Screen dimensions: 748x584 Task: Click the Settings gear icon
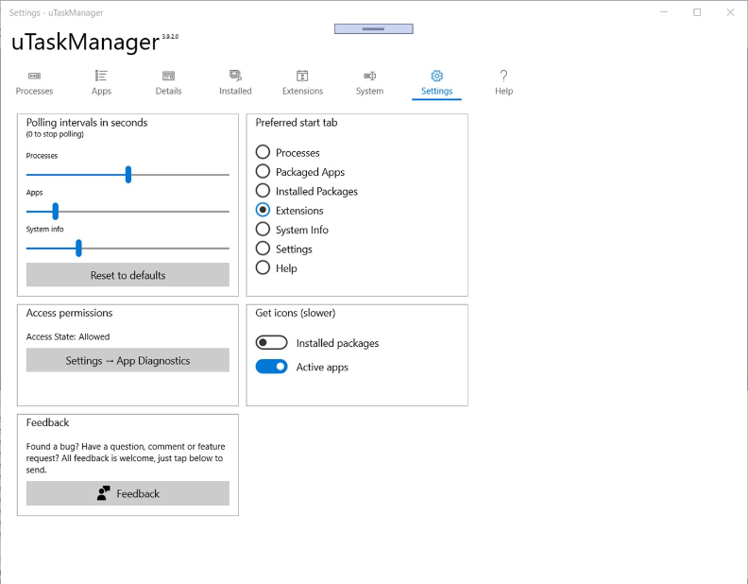pyautogui.click(x=436, y=76)
